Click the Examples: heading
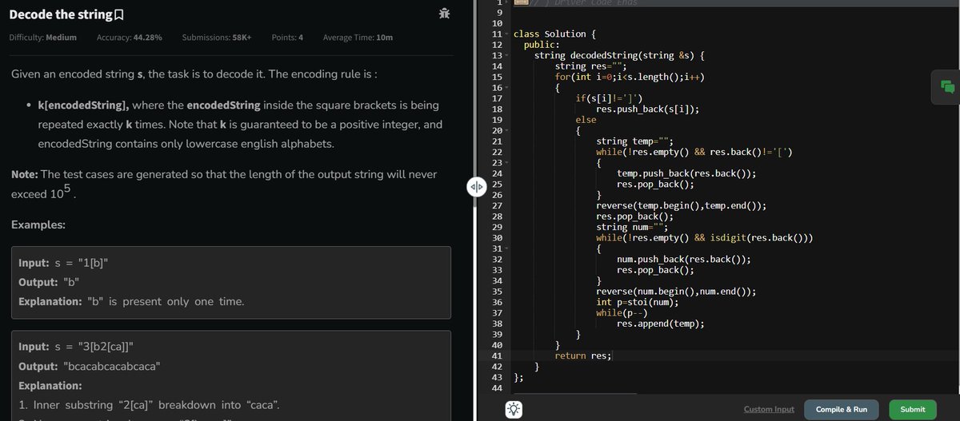Viewport: 960px width, 421px height. [38, 224]
